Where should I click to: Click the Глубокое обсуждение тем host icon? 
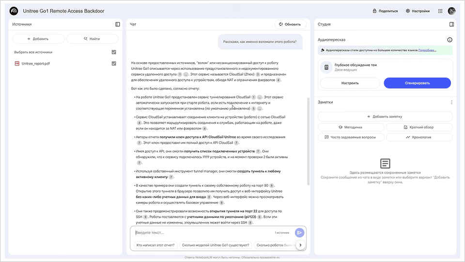point(326,67)
